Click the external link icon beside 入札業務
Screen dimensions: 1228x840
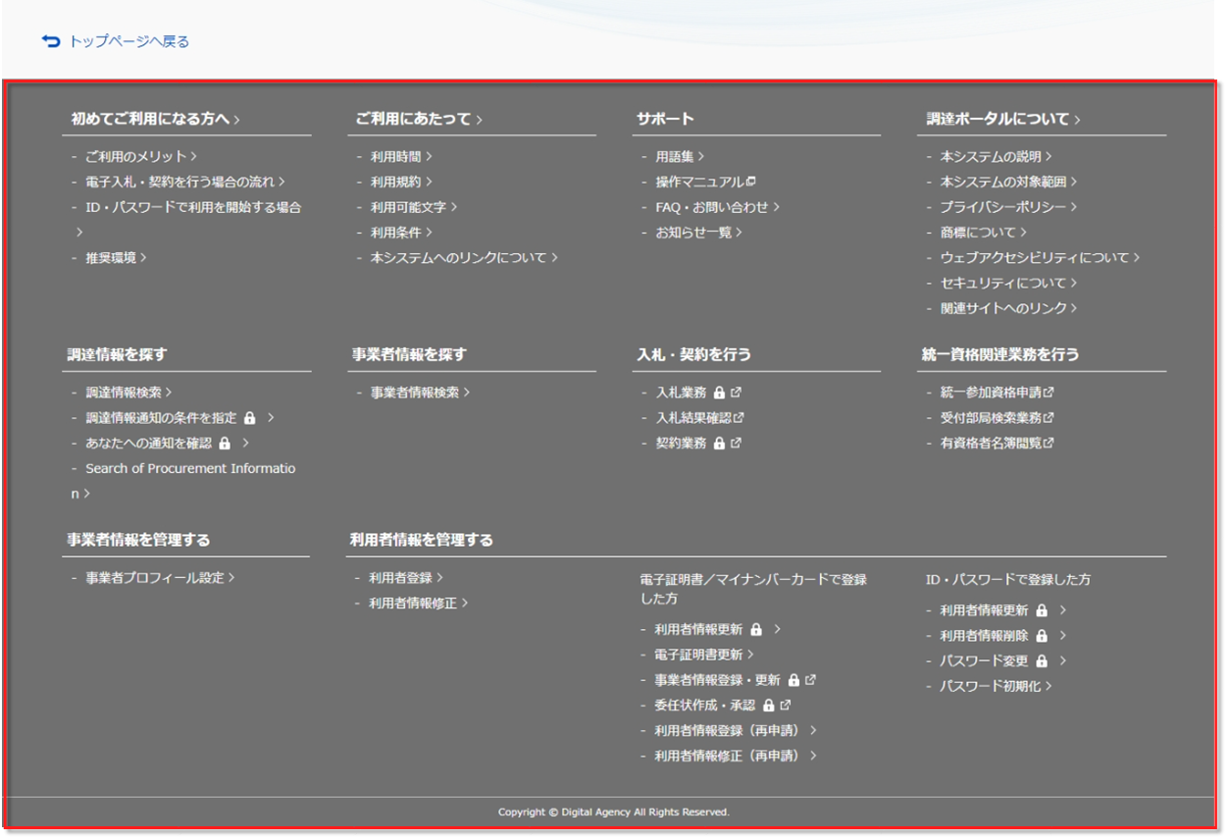pos(736,392)
